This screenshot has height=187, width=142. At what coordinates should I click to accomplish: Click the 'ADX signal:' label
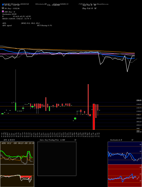7,25
